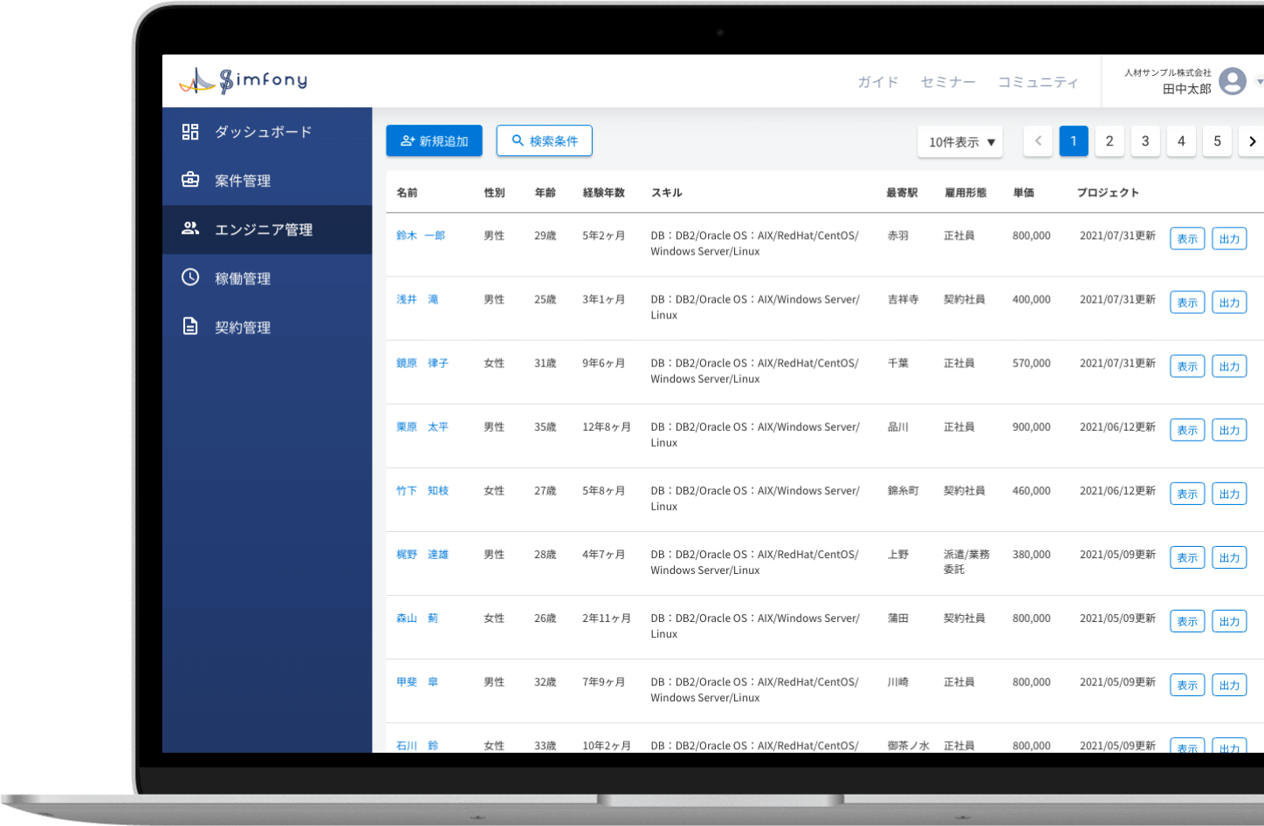Jump to page 3 in pagination
Viewport: 1264px width, 826px height.
(x=1145, y=140)
